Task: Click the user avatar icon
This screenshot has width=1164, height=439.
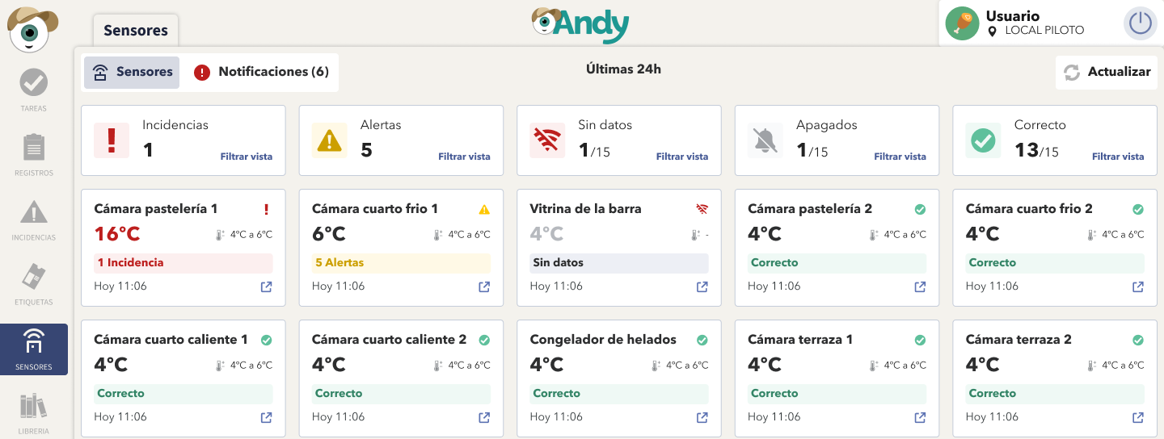Action: click(962, 23)
